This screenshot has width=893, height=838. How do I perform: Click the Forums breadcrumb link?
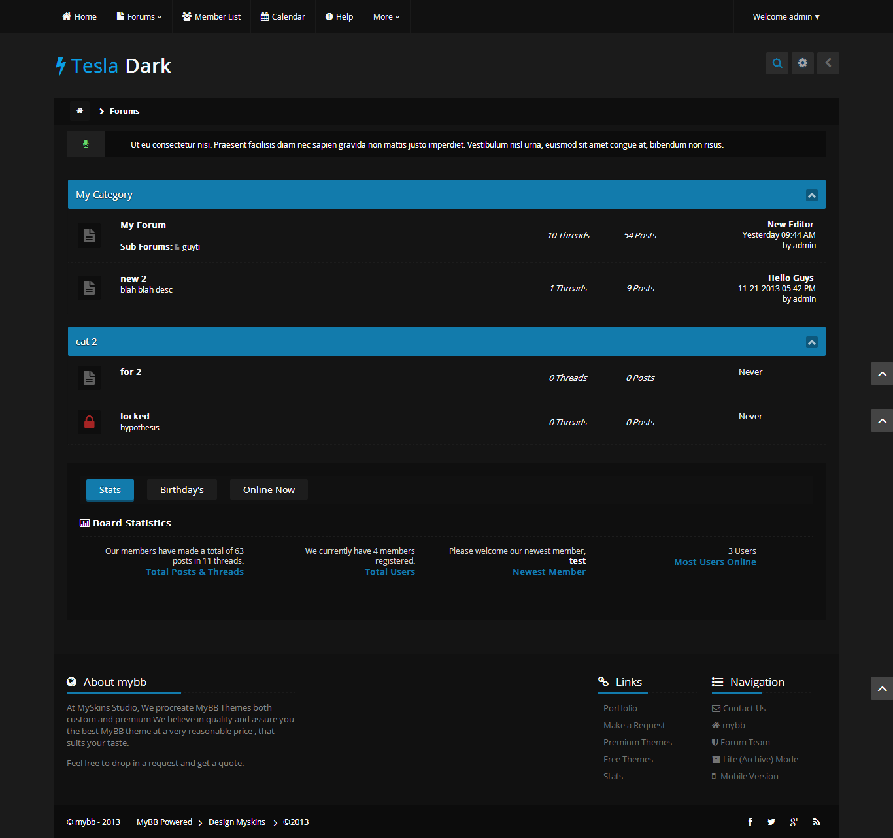coord(124,111)
